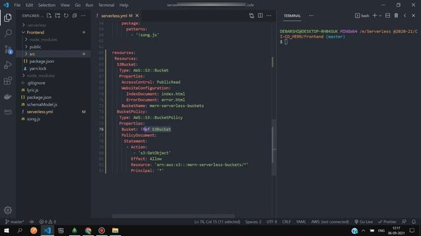Open the Extensions view
The image size is (421, 236).
pyautogui.click(x=8, y=81)
